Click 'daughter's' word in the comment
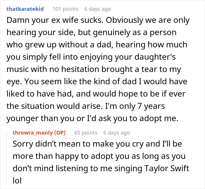Image resolution: width=205 pixels, height=189 pixels. [155, 57]
